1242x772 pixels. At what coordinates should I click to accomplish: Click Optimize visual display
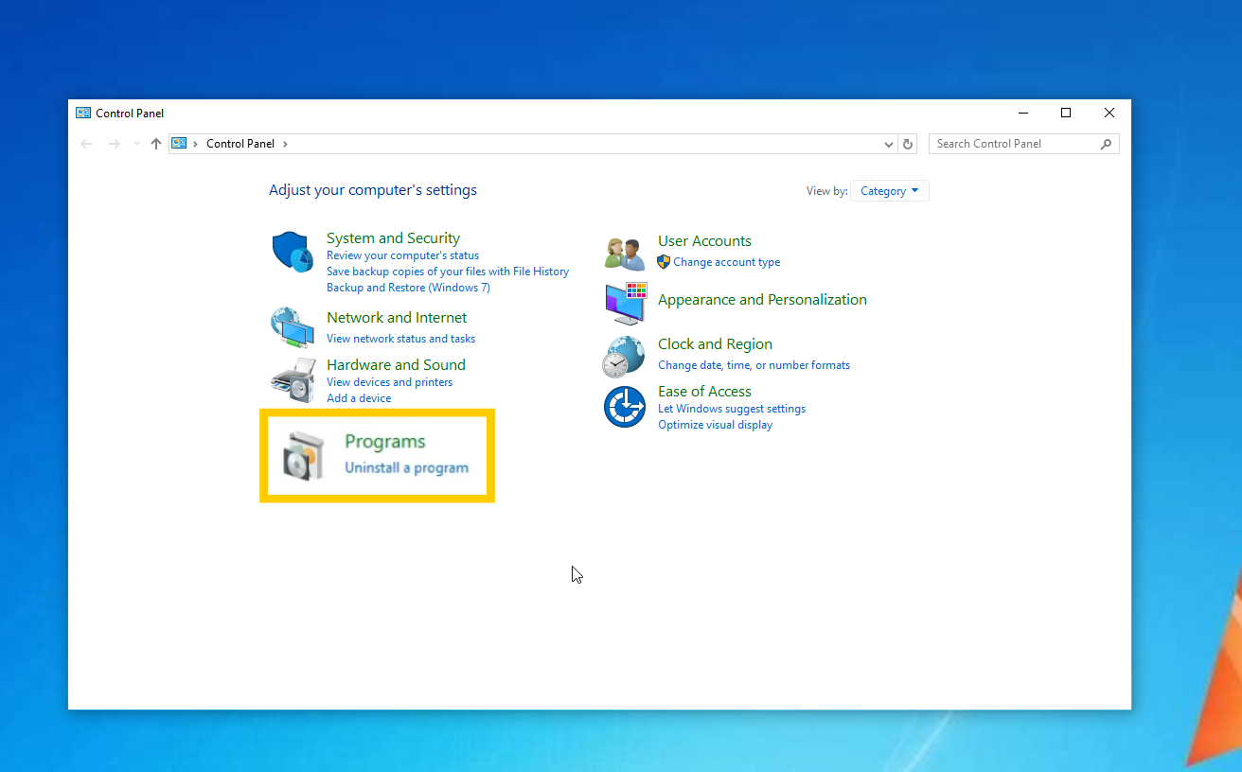pyautogui.click(x=715, y=425)
